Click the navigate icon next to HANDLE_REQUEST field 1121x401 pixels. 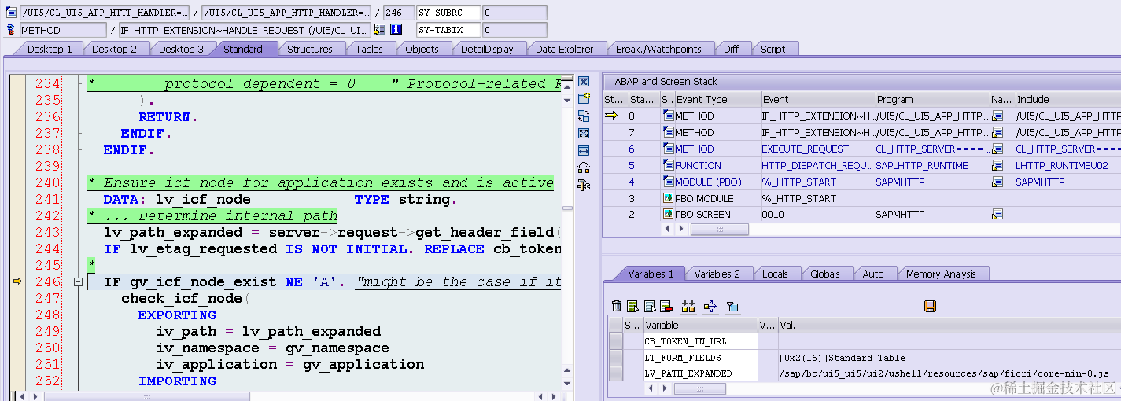click(x=379, y=30)
